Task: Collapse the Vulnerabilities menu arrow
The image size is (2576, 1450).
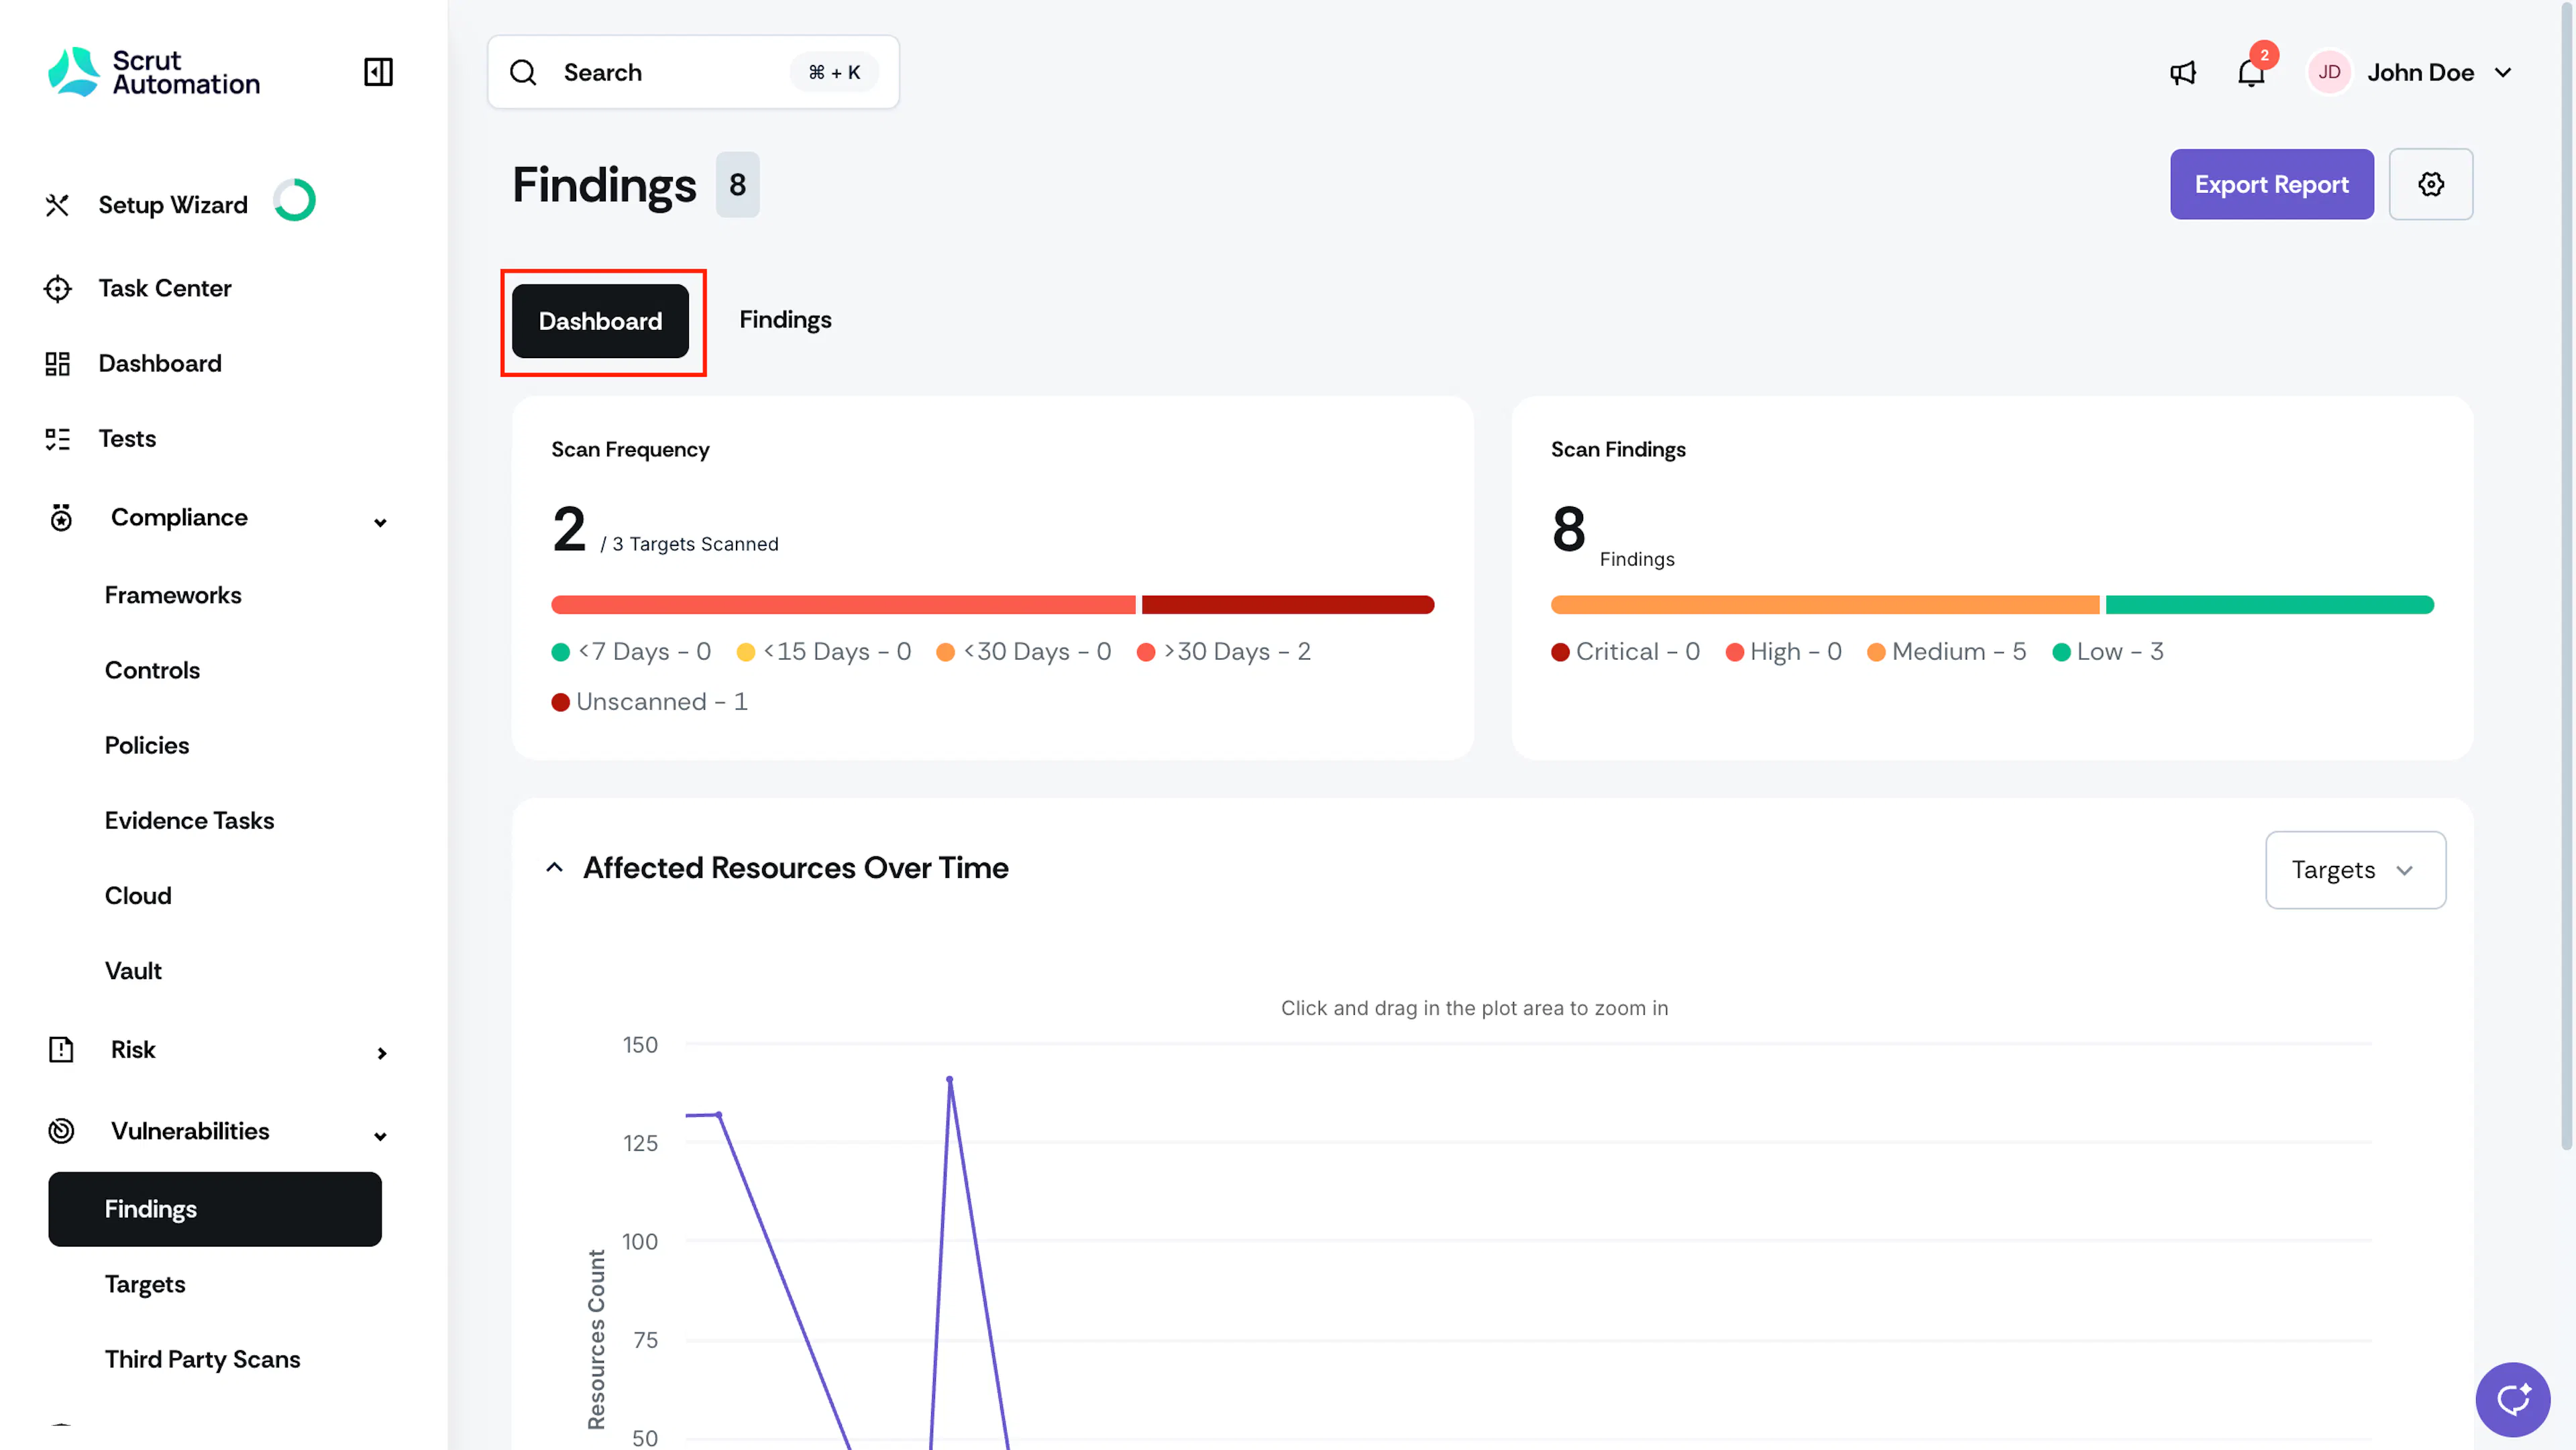Action: point(380,1136)
